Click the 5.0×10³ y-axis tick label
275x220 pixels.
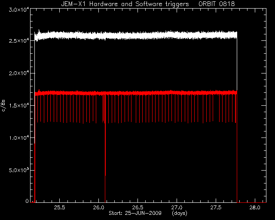click(19, 170)
